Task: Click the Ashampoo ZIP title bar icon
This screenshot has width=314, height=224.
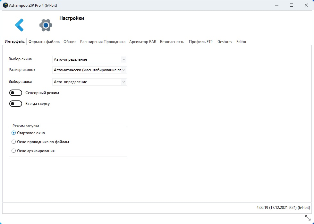Action: (x=5, y=5)
